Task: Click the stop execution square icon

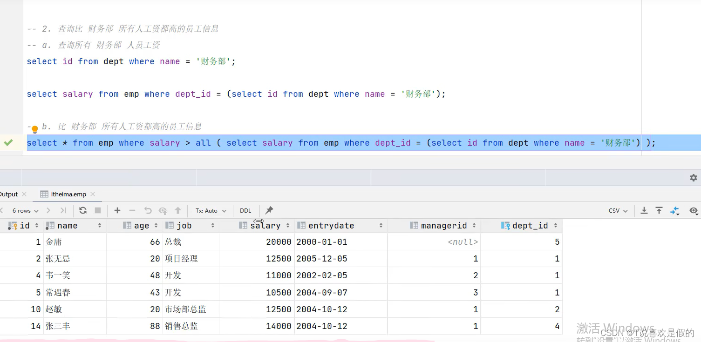Action: click(x=98, y=210)
